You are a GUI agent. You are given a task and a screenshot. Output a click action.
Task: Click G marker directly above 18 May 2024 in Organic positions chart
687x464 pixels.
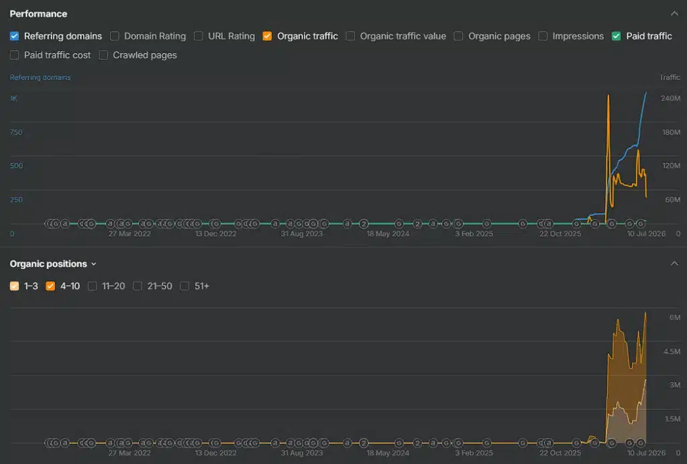(399, 443)
